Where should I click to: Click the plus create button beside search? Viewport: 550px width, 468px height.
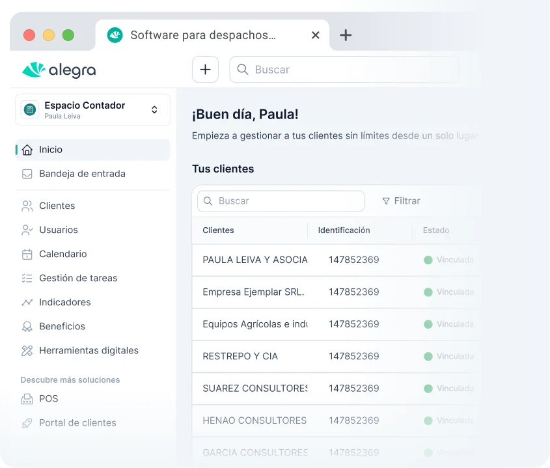click(x=205, y=70)
